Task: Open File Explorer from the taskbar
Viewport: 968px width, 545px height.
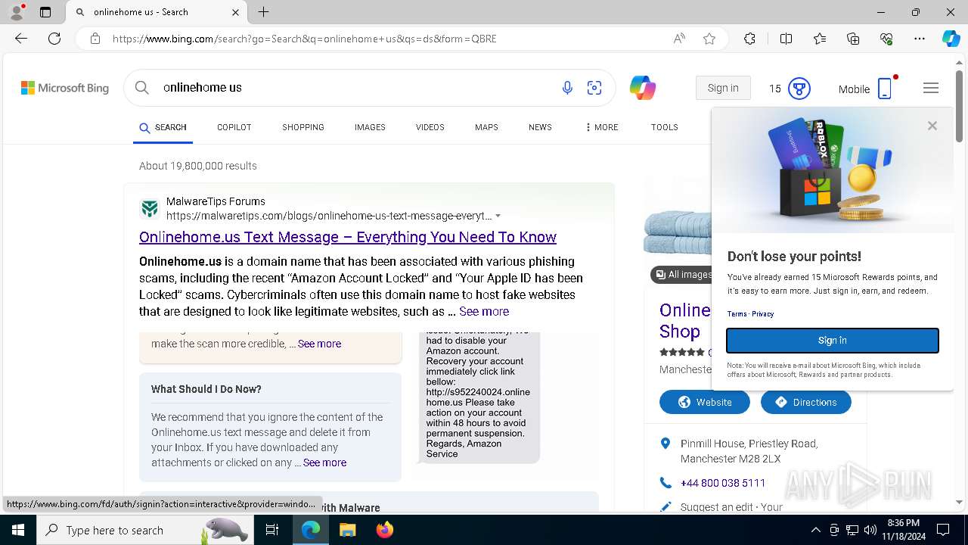Action: click(347, 530)
